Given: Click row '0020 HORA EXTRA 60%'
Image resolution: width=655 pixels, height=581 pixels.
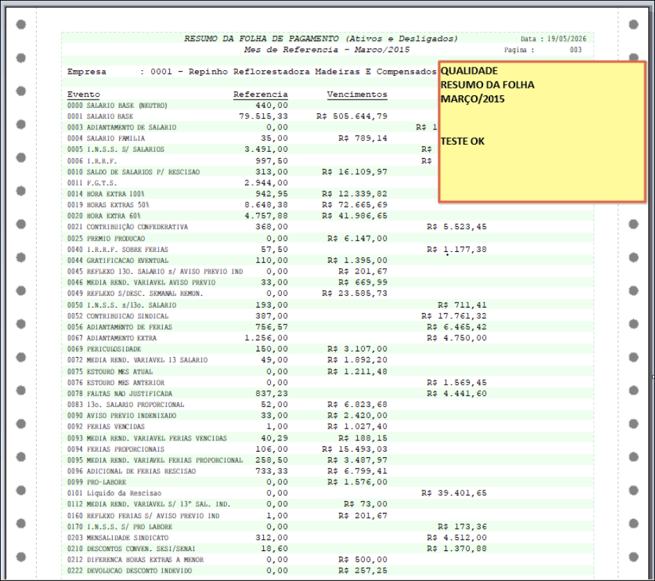Looking at the screenshot, I should click(x=104, y=216).
